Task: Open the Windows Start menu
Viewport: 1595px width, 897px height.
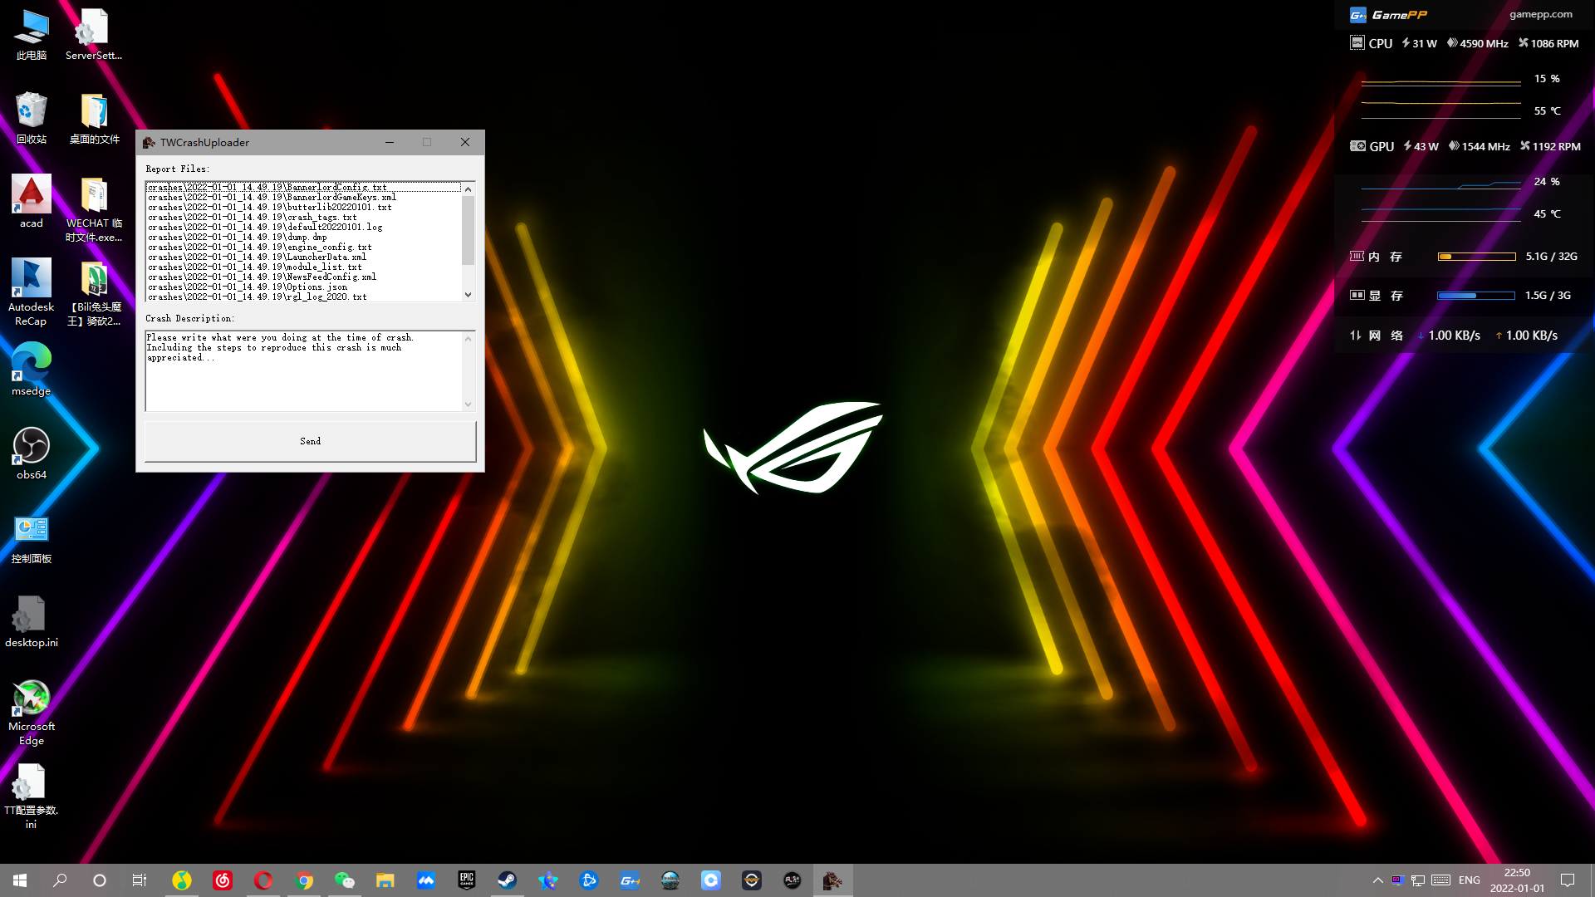Action: (x=20, y=880)
